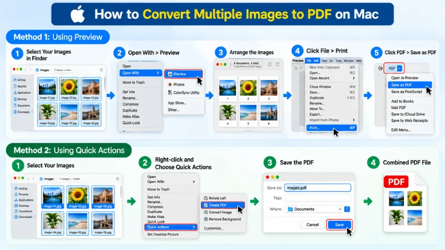445x250 pixels.
Task: Choose Set Desktop Picture in the Method 2 menu
Action: (x=163, y=234)
